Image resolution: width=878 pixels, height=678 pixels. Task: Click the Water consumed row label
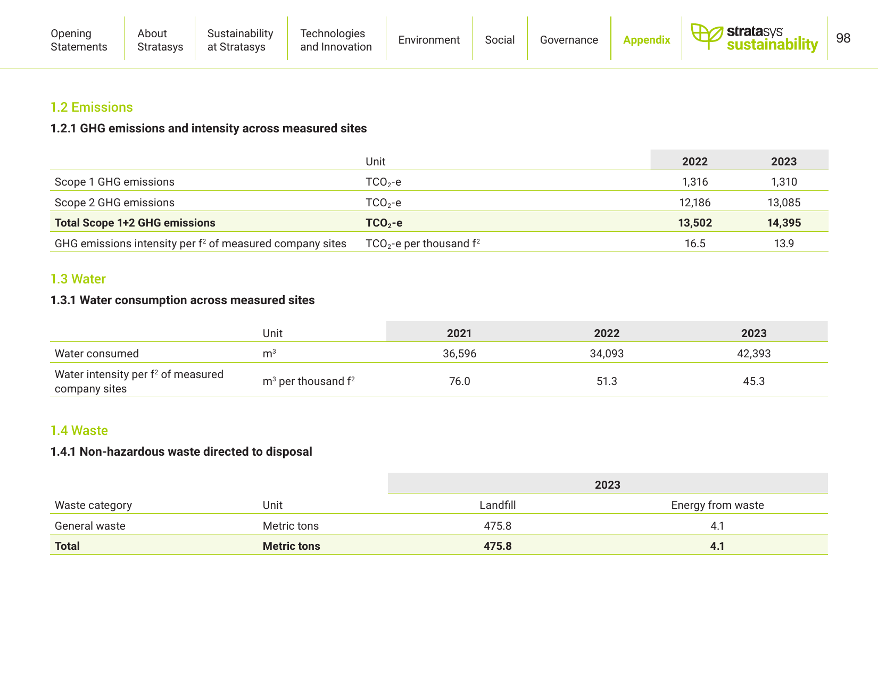pyautogui.click(x=97, y=354)
